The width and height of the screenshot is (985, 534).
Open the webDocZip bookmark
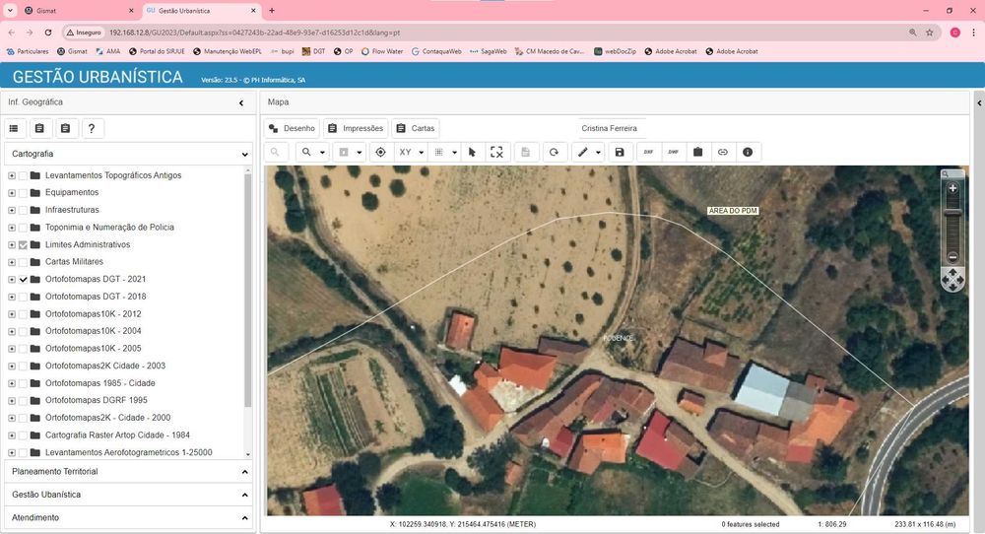point(615,51)
